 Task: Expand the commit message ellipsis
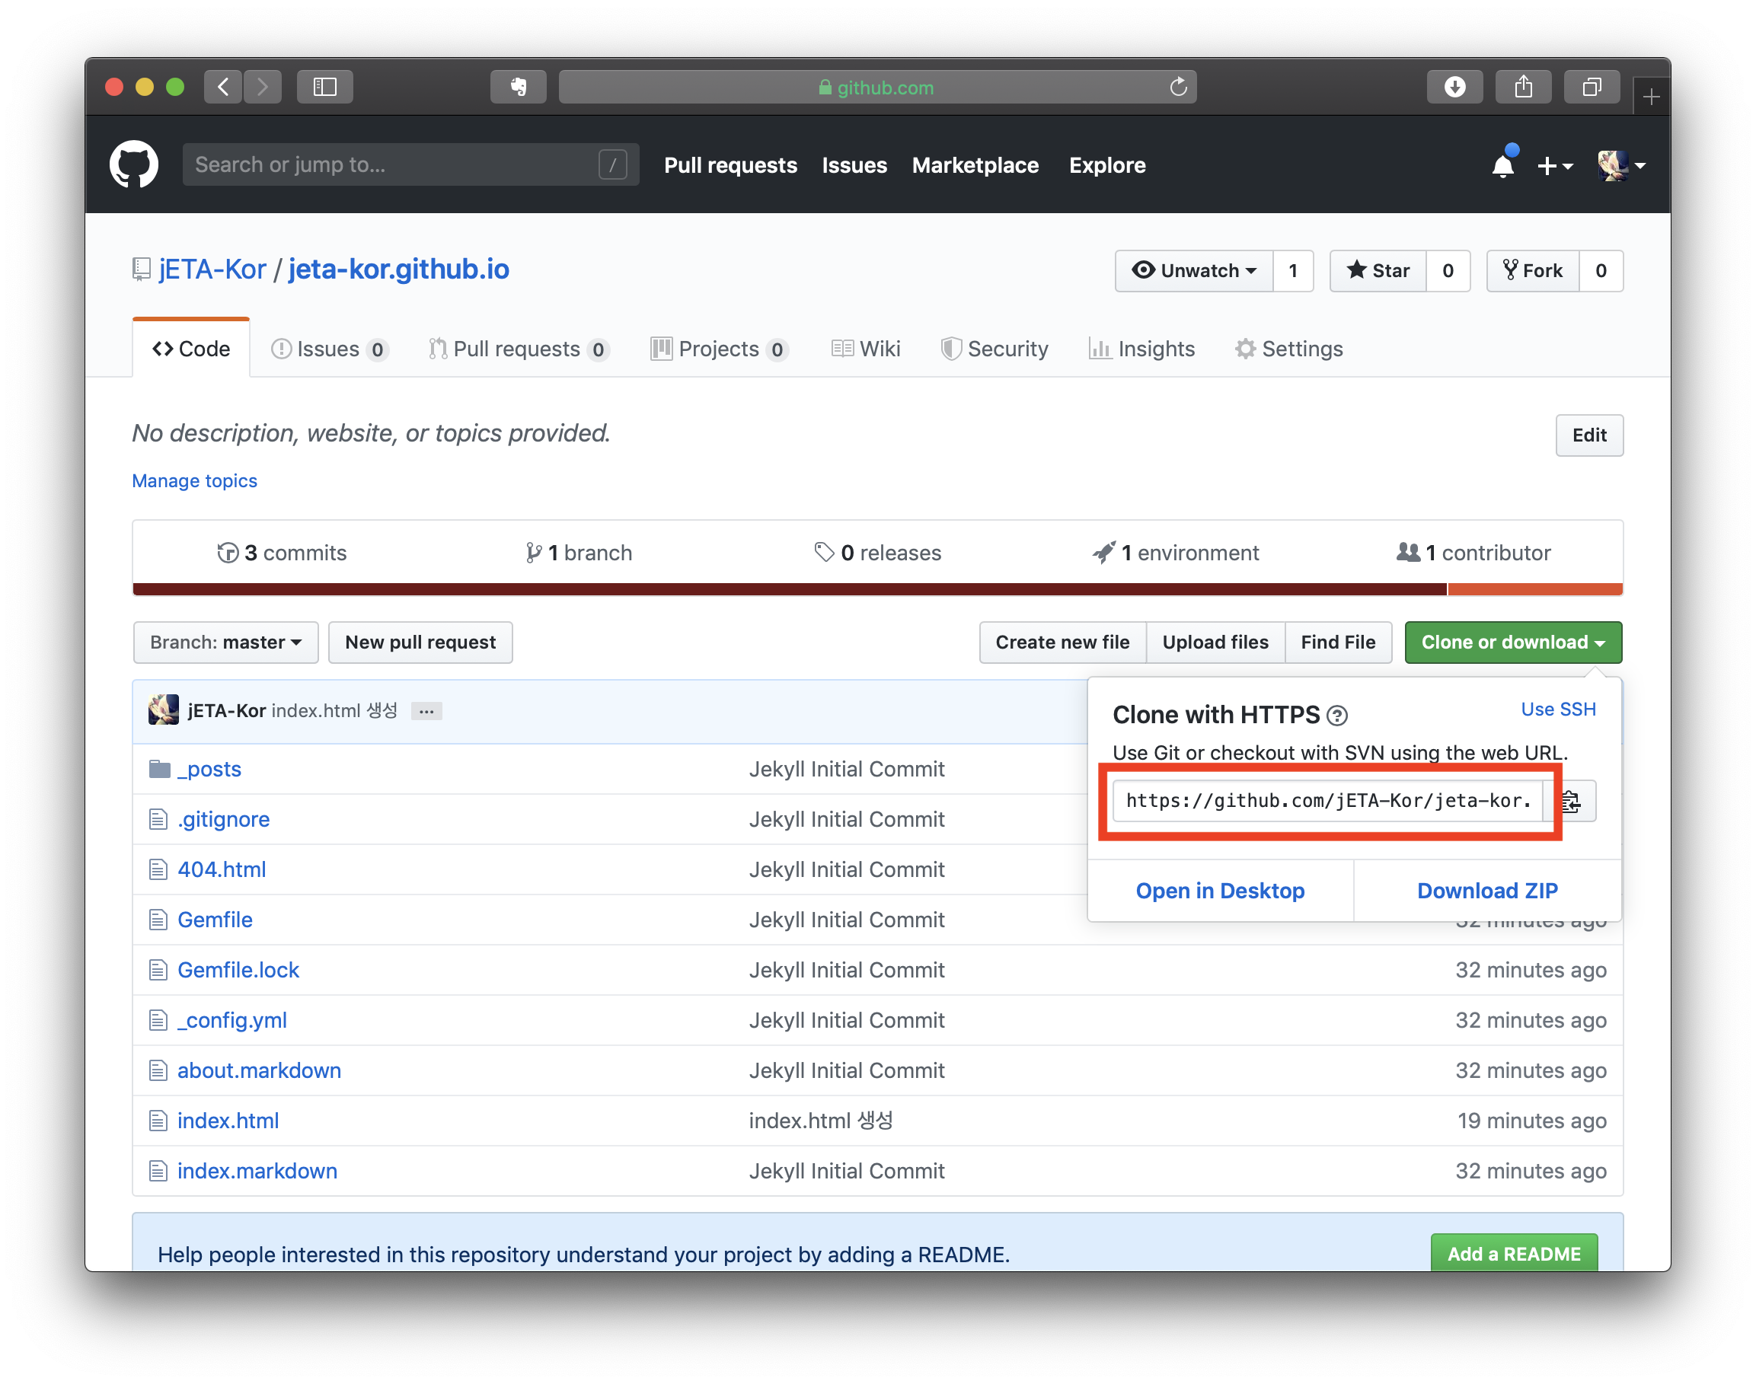426,712
